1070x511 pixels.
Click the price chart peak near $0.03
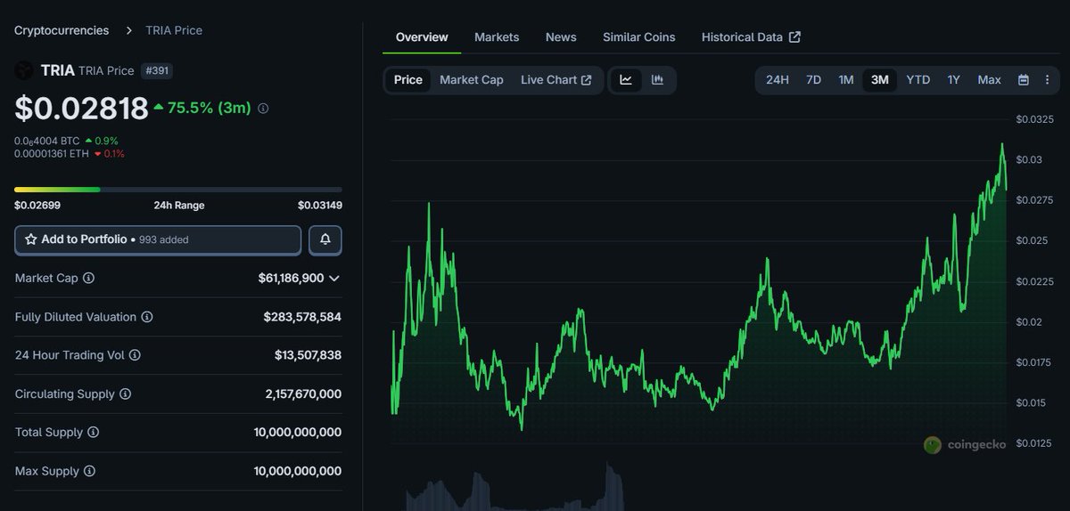[1002, 145]
